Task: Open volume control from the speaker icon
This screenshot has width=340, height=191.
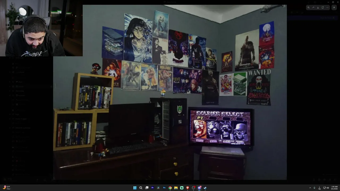Action: tap(328, 188)
